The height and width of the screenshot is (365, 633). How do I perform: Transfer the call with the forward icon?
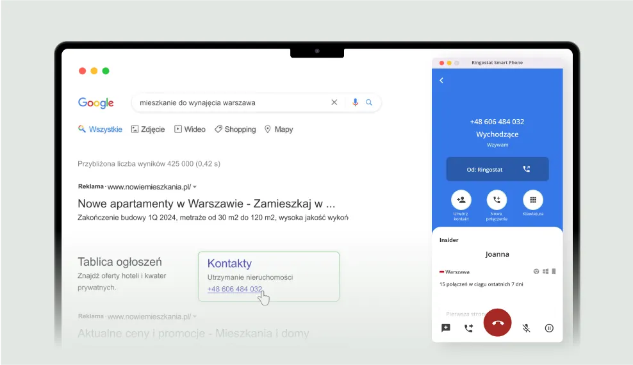pyautogui.click(x=468, y=328)
